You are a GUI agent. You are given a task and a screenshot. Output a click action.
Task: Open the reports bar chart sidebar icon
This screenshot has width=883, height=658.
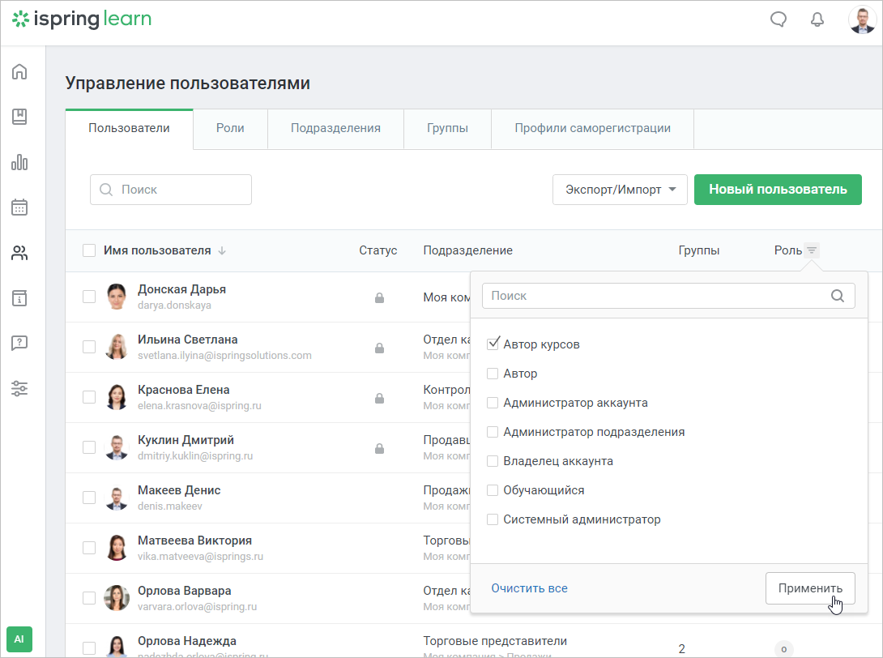pyautogui.click(x=19, y=162)
